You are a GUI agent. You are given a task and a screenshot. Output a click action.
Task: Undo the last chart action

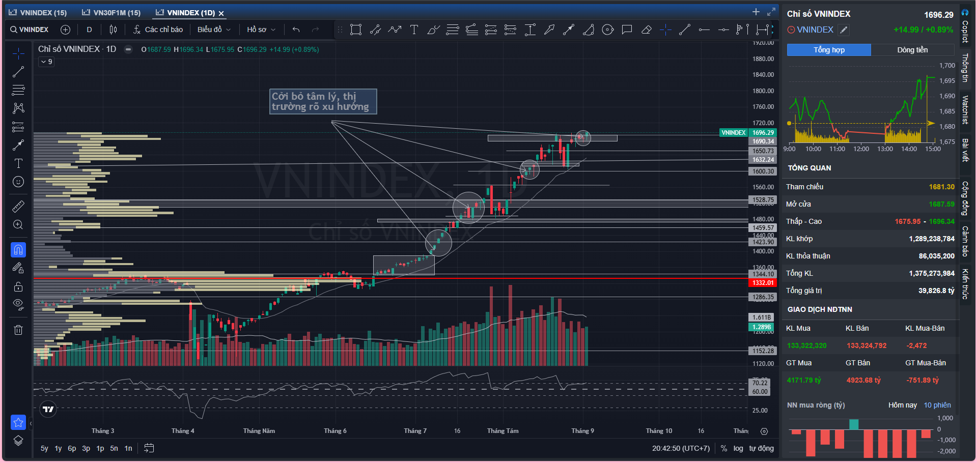coord(296,30)
